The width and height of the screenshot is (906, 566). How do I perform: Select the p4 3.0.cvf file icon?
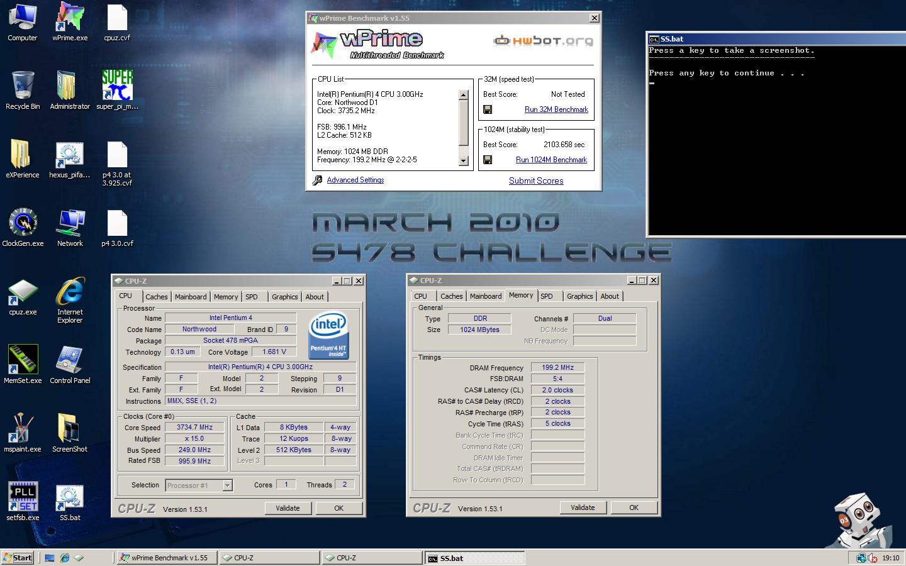(x=117, y=223)
